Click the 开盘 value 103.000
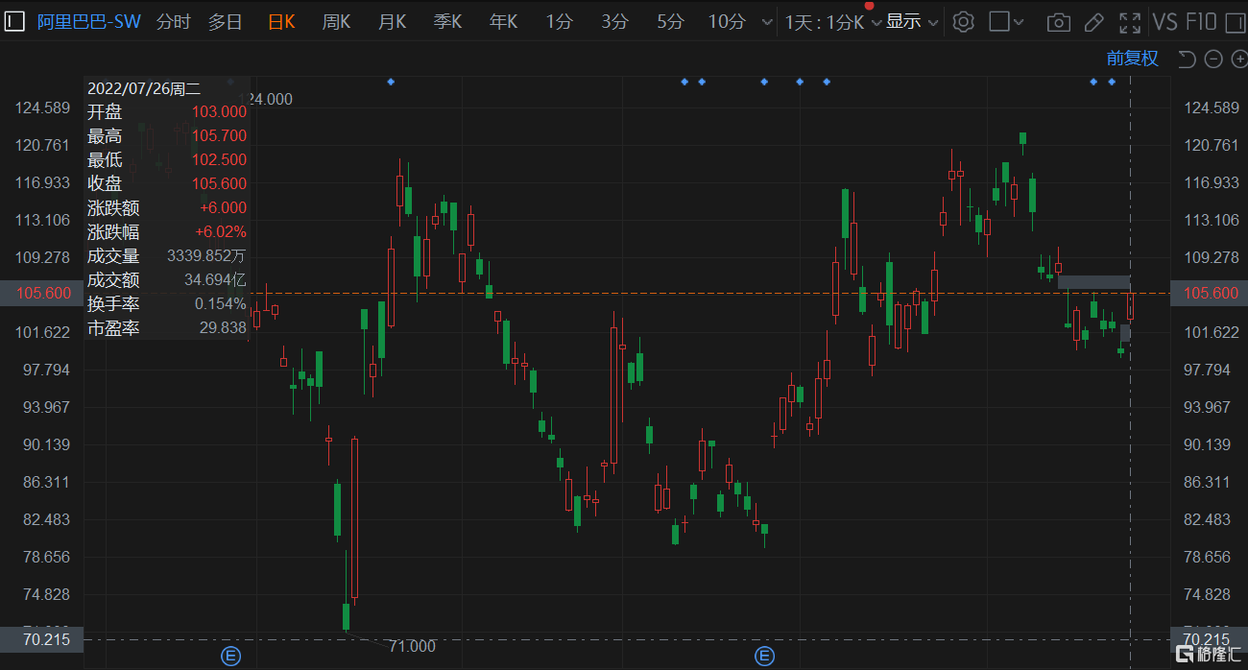Screen dimensions: 1248x670 (x=219, y=112)
